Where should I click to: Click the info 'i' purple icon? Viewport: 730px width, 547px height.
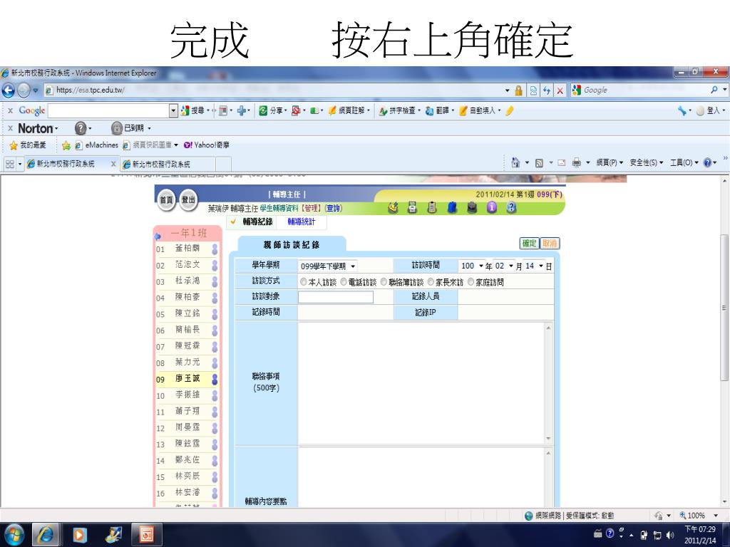pyautogui.click(x=492, y=207)
